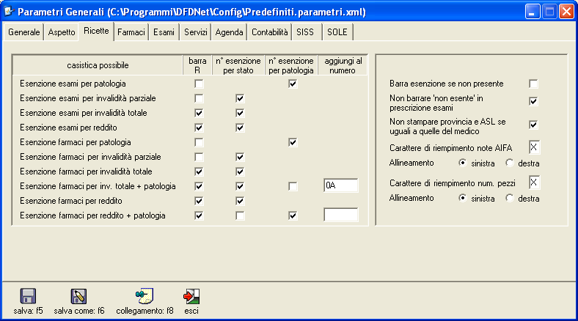
Task: Click the field containing 0A
Action: click(x=340, y=186)
